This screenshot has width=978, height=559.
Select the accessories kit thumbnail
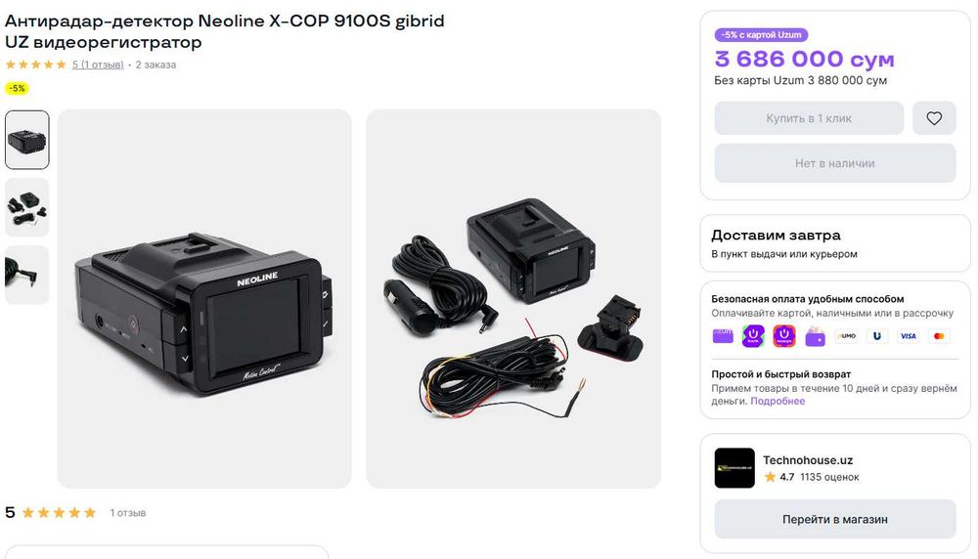pyautogui.click(x=26, y=207)
